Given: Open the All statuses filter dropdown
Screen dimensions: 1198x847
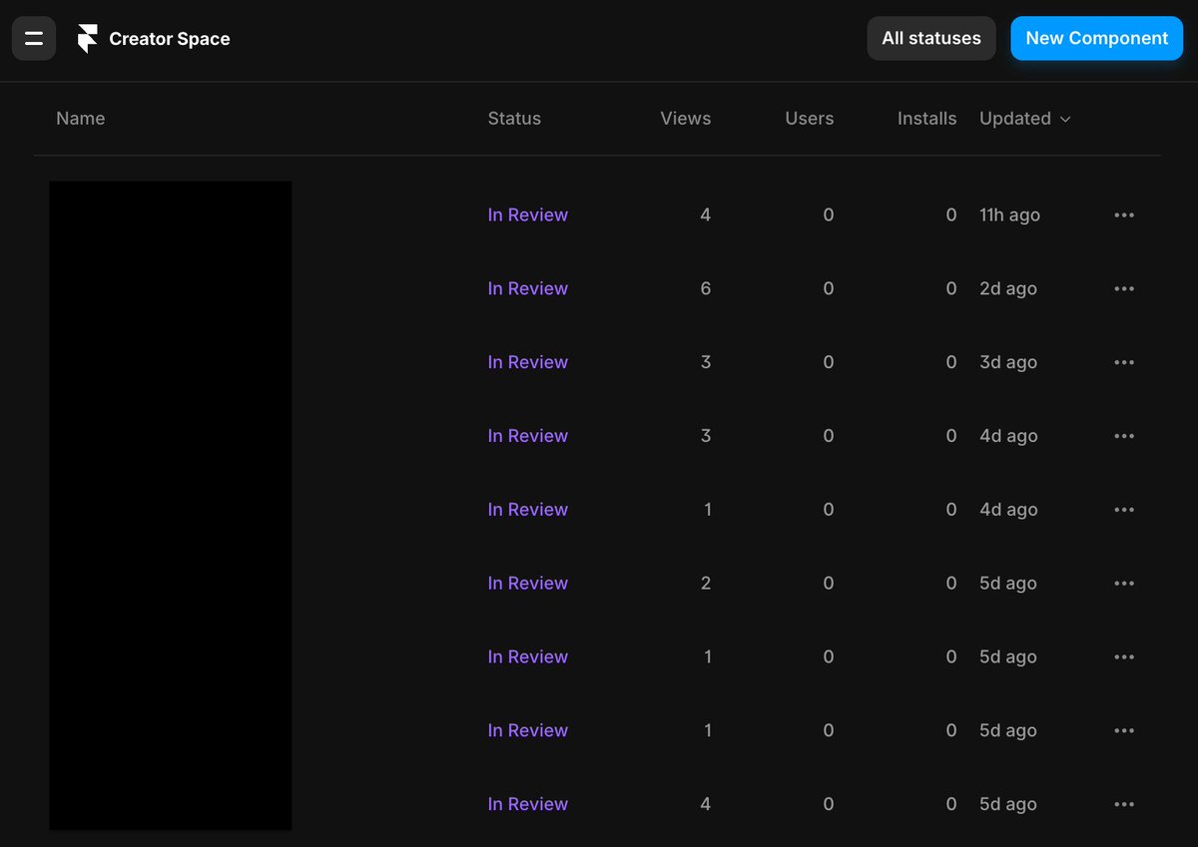Looking at the screenshot, I should 931,39.
